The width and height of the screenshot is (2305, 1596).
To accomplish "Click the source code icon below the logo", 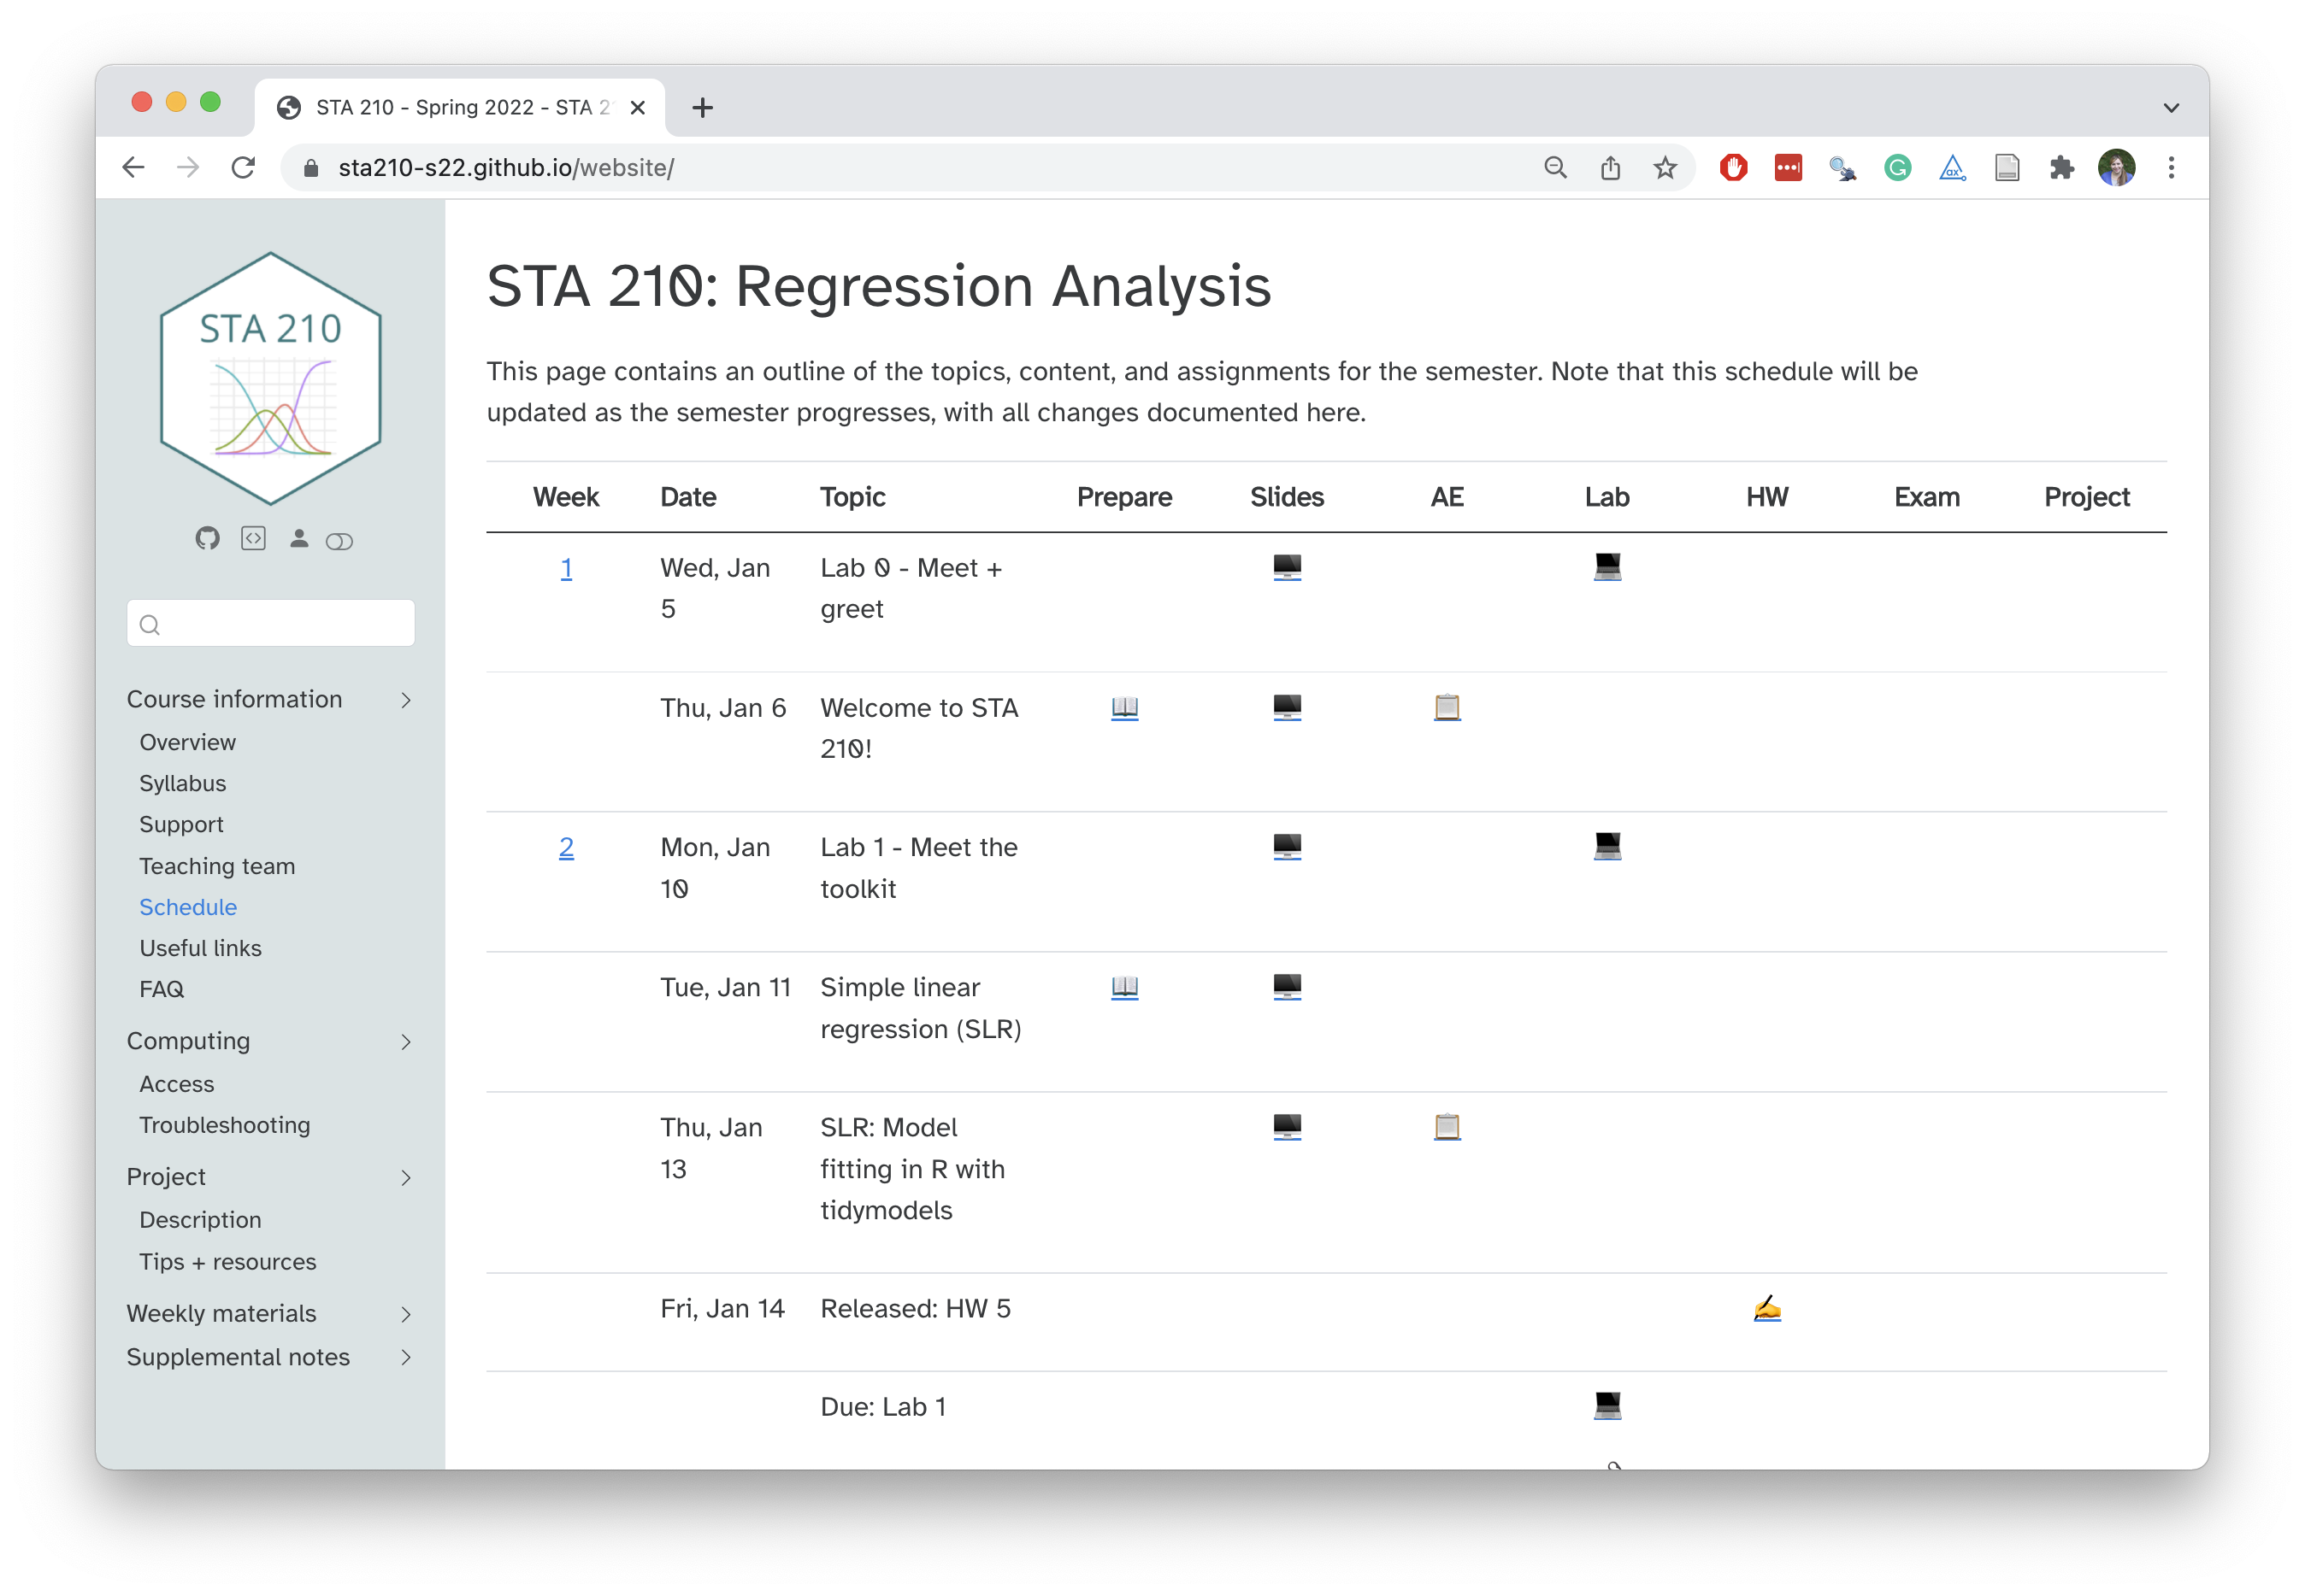I will tap(253, 540).
